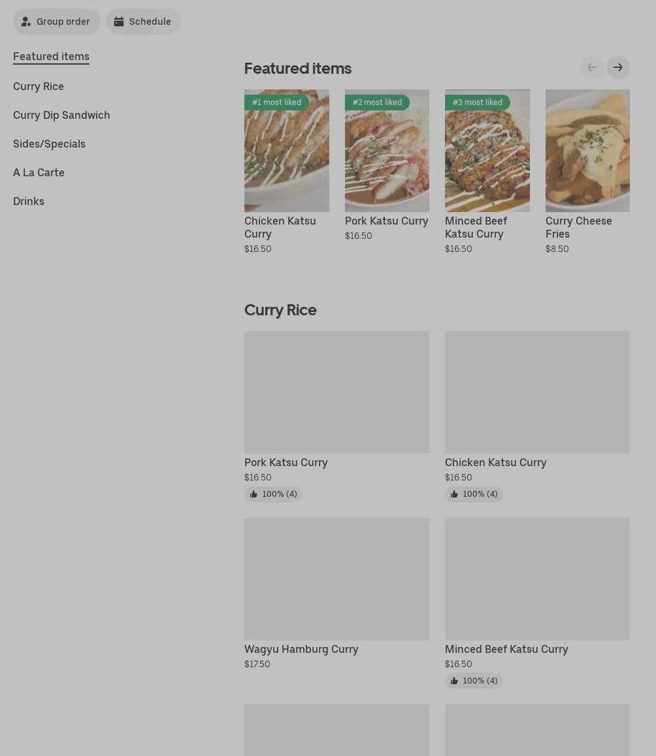The height and width of the screenshot is (756, 656).
Task: Select the #3 most liked badge
Action: [477, 102]
